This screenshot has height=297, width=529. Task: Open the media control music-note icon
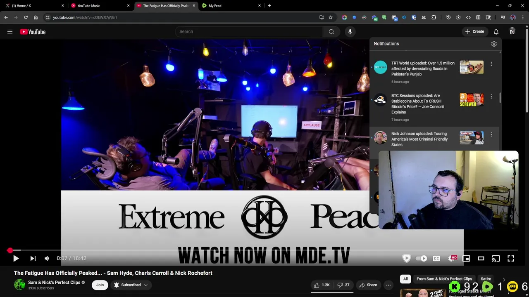[503, 17]
